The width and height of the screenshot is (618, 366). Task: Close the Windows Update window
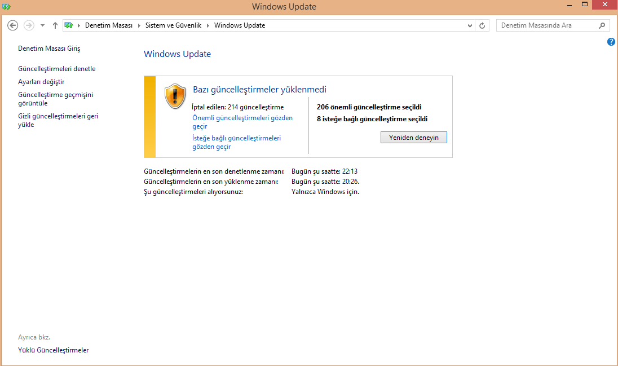(x=604, y=5)
